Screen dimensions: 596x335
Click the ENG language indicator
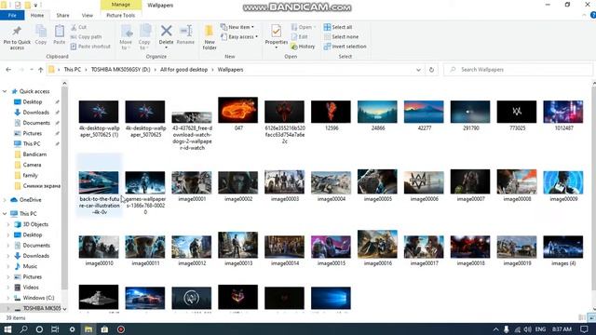click(x=540, y=329)
